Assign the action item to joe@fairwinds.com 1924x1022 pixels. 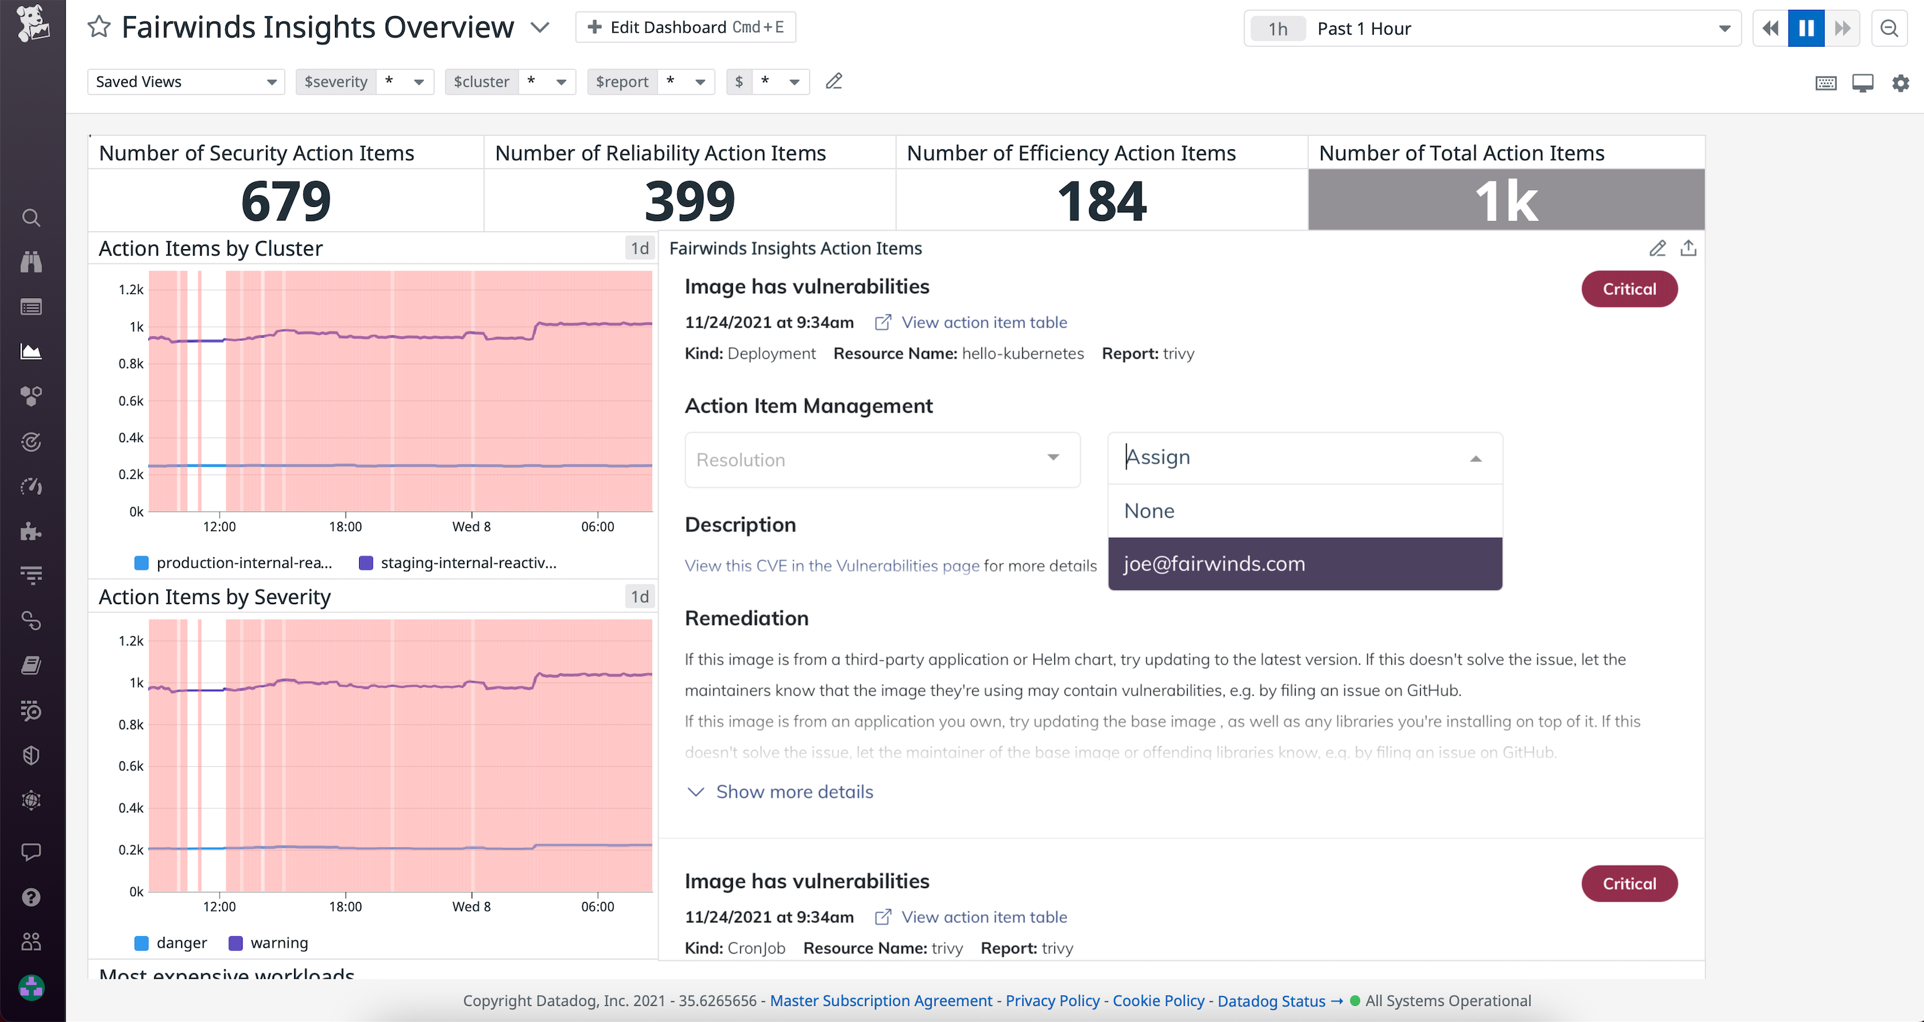click(1215, 564)
